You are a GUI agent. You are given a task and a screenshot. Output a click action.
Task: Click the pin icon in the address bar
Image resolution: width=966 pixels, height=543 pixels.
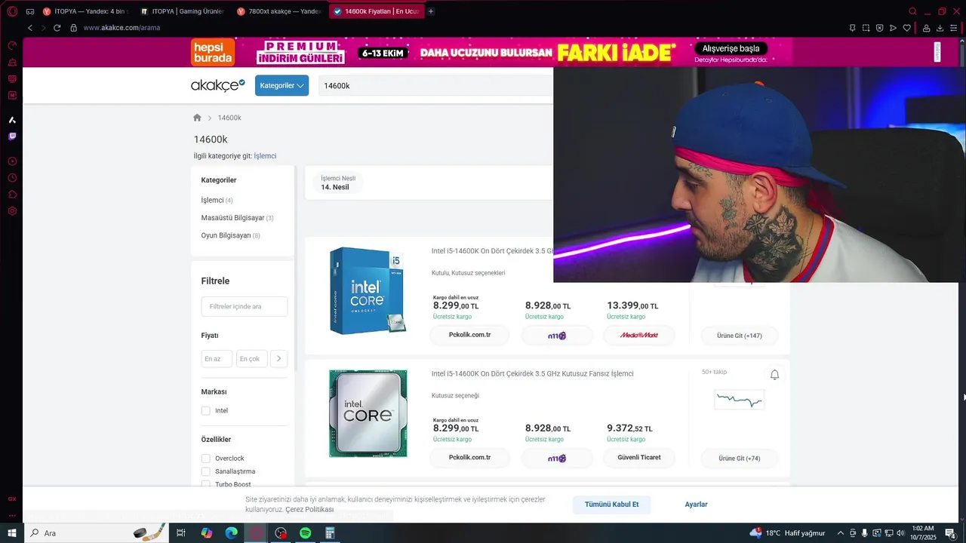(852, 28)
